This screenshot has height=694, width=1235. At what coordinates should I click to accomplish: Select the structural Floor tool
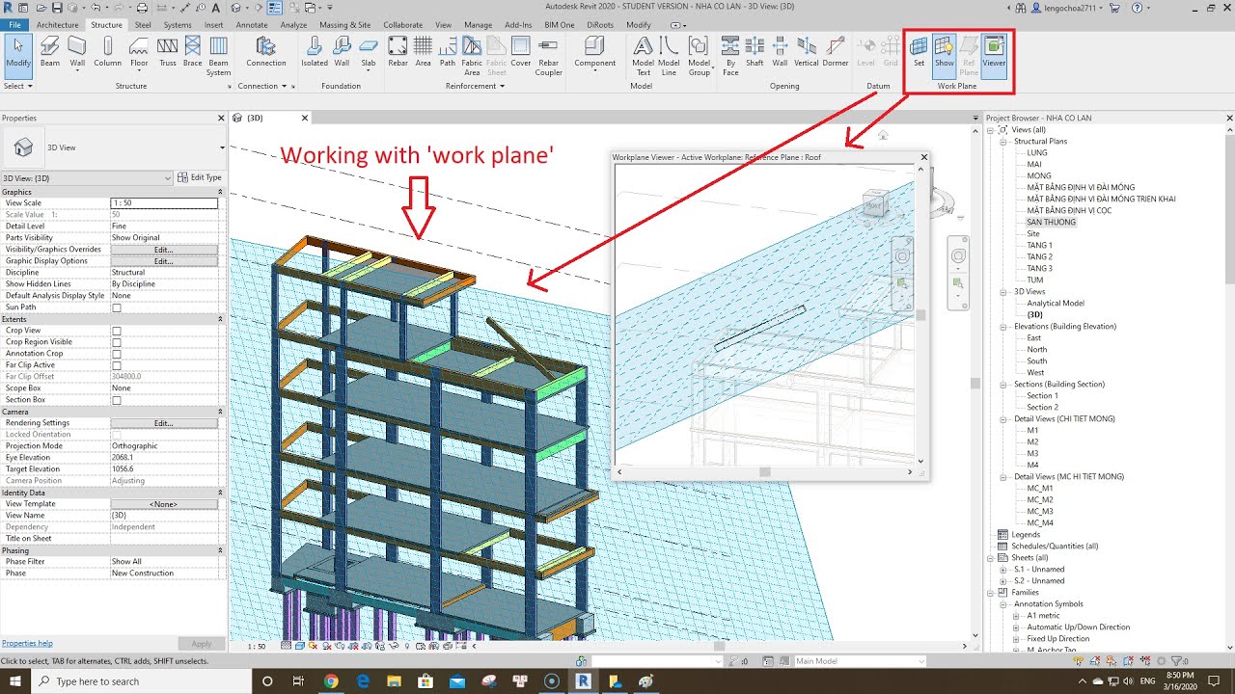pyautogui.click(x=139, y=56)
